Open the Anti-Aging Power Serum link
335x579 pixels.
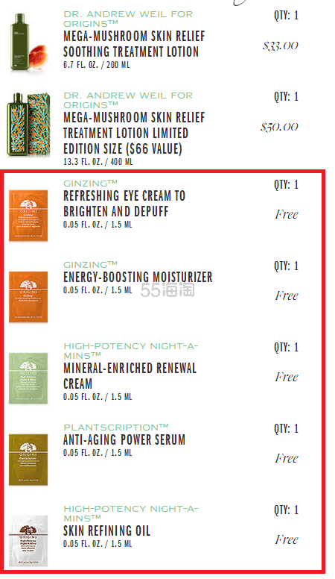click(124, 439)
